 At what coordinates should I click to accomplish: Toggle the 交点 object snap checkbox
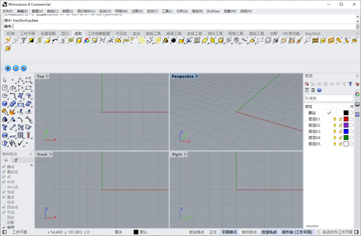pos(4,192)
